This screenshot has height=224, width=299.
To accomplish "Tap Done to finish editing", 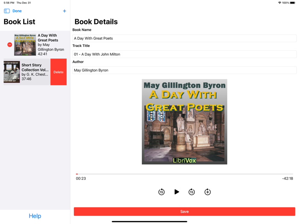I will pyautogui.click(x=17, y=11).
